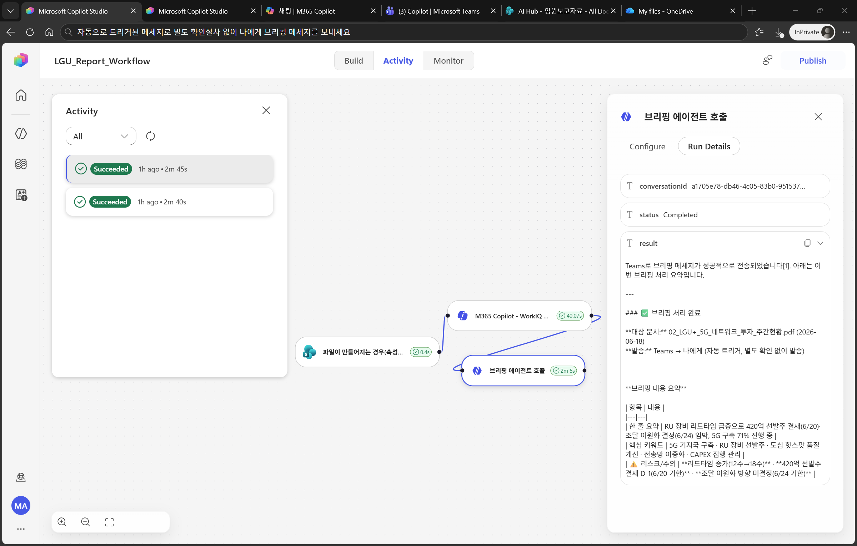Open the Agents icon in left sidebar

(x=21, y=133)
